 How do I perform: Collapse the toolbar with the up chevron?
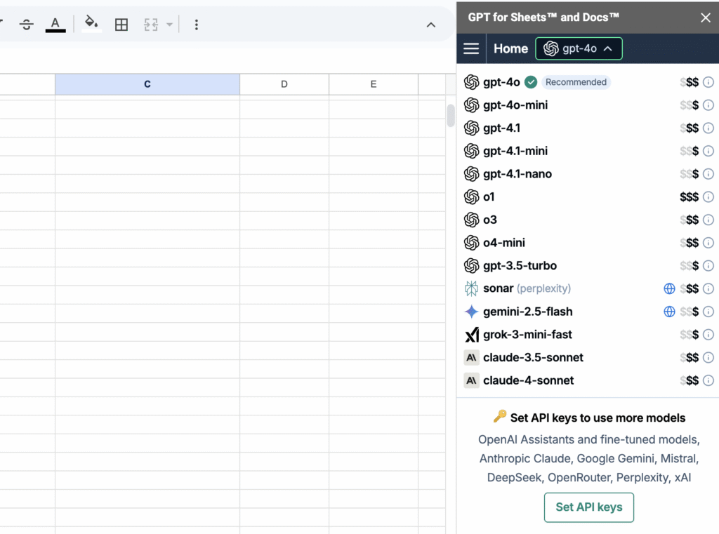click(430, 25)
